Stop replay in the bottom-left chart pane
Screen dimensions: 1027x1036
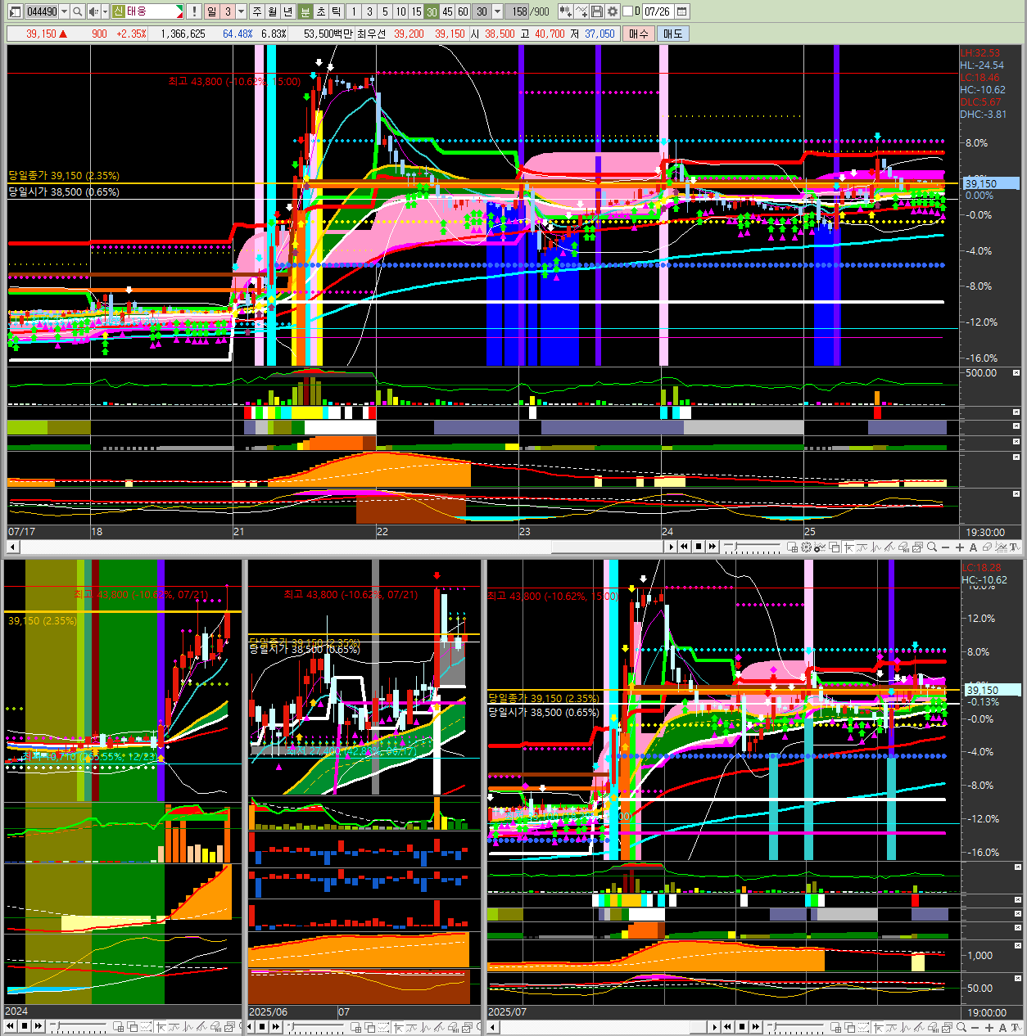(25, 1026)
